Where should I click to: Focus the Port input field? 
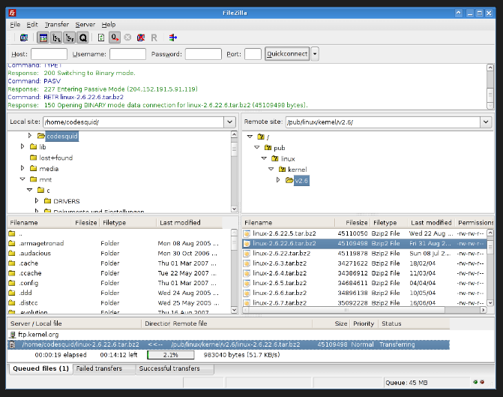pyautogui.click(x=253, y=54)
